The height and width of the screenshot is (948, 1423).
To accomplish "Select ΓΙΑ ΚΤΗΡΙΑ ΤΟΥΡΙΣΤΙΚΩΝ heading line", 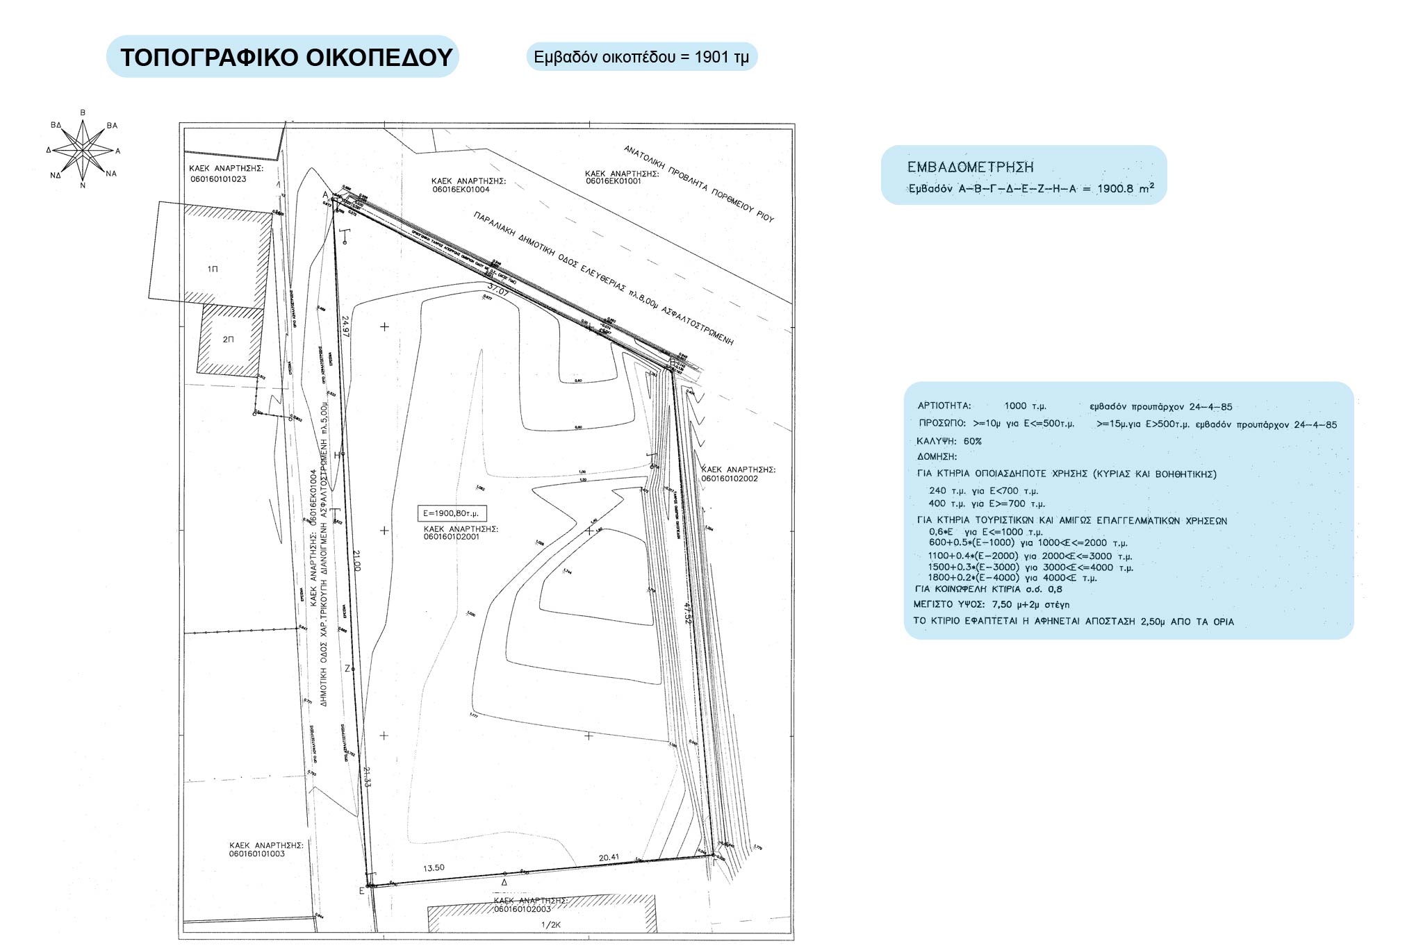I will click(x=1072, y=520).
